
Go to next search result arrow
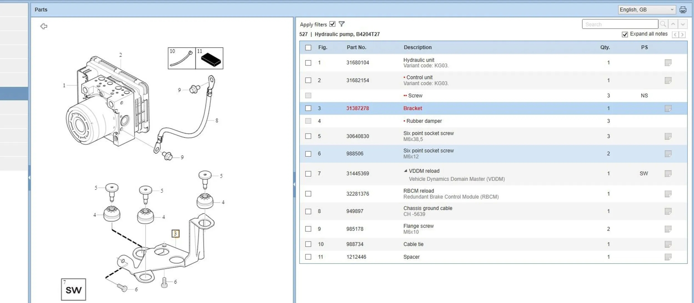point(683,24)
